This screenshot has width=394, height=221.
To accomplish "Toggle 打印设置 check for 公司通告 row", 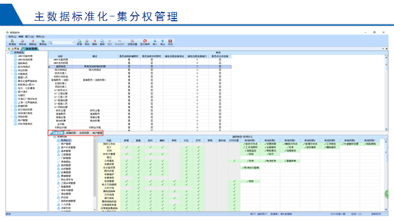I will click(234, 161).
